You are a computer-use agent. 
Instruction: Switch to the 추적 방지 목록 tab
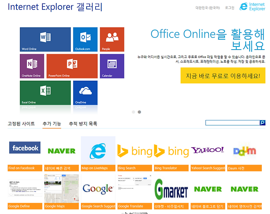coord(83,124)
